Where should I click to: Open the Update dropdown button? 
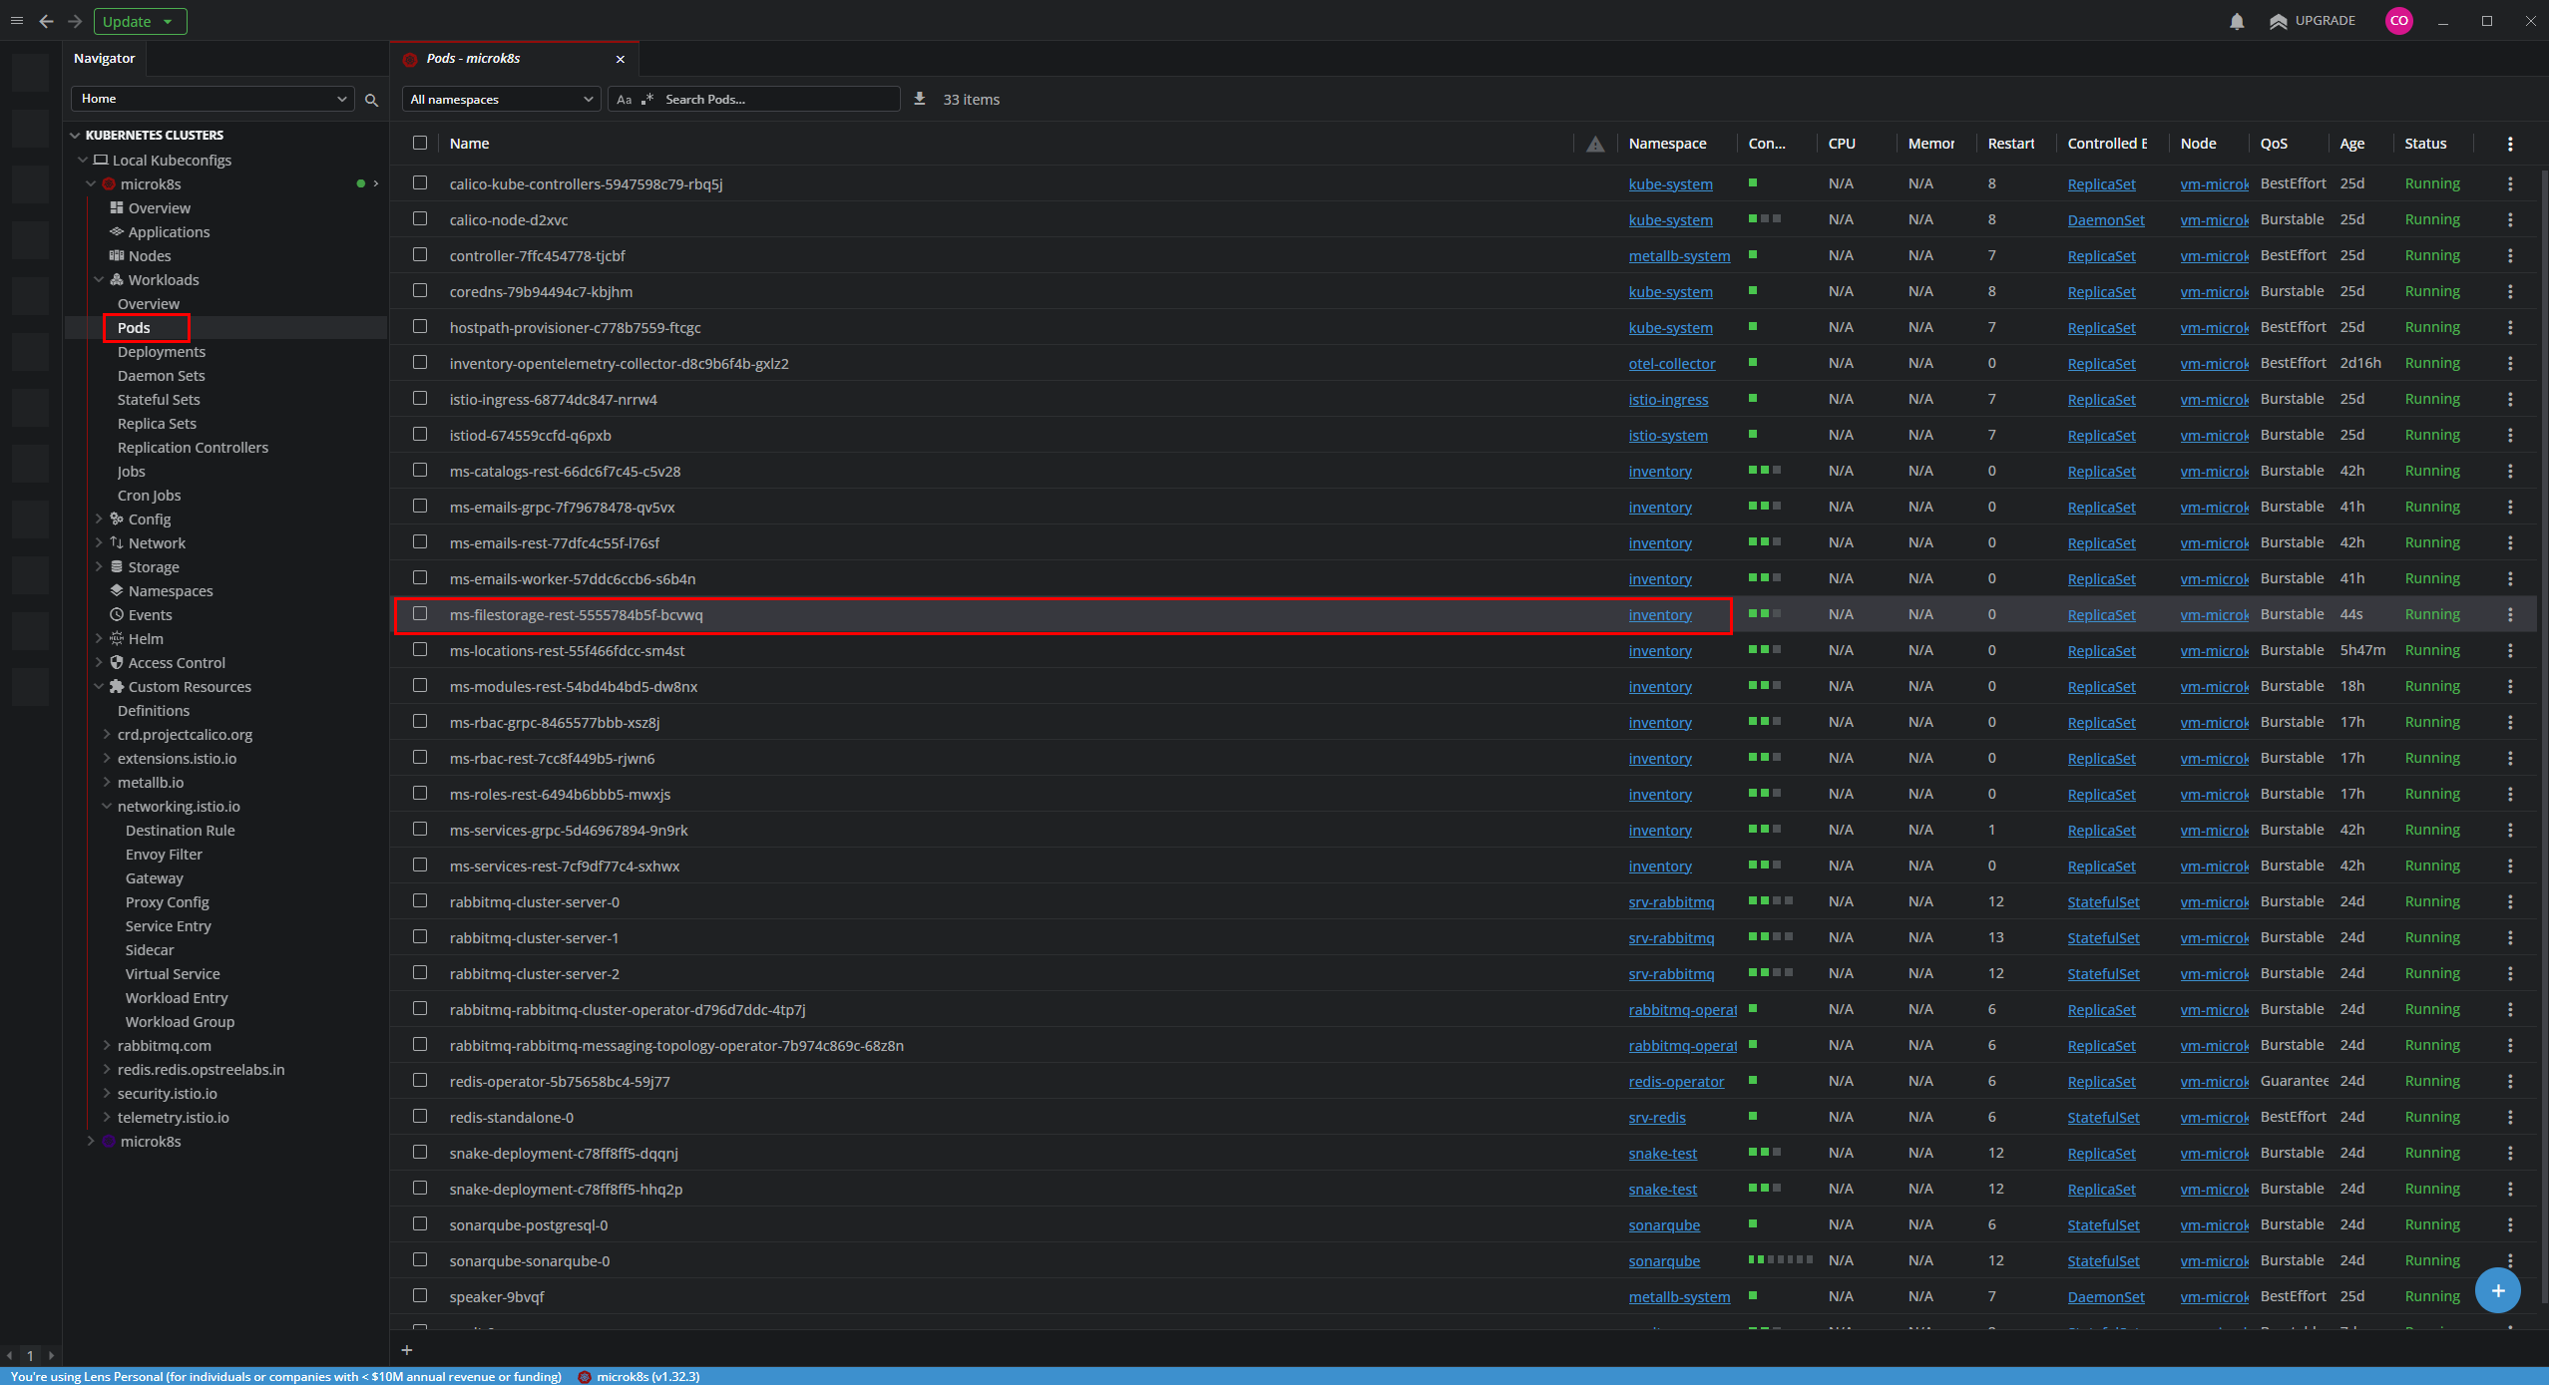coord(140,21)
